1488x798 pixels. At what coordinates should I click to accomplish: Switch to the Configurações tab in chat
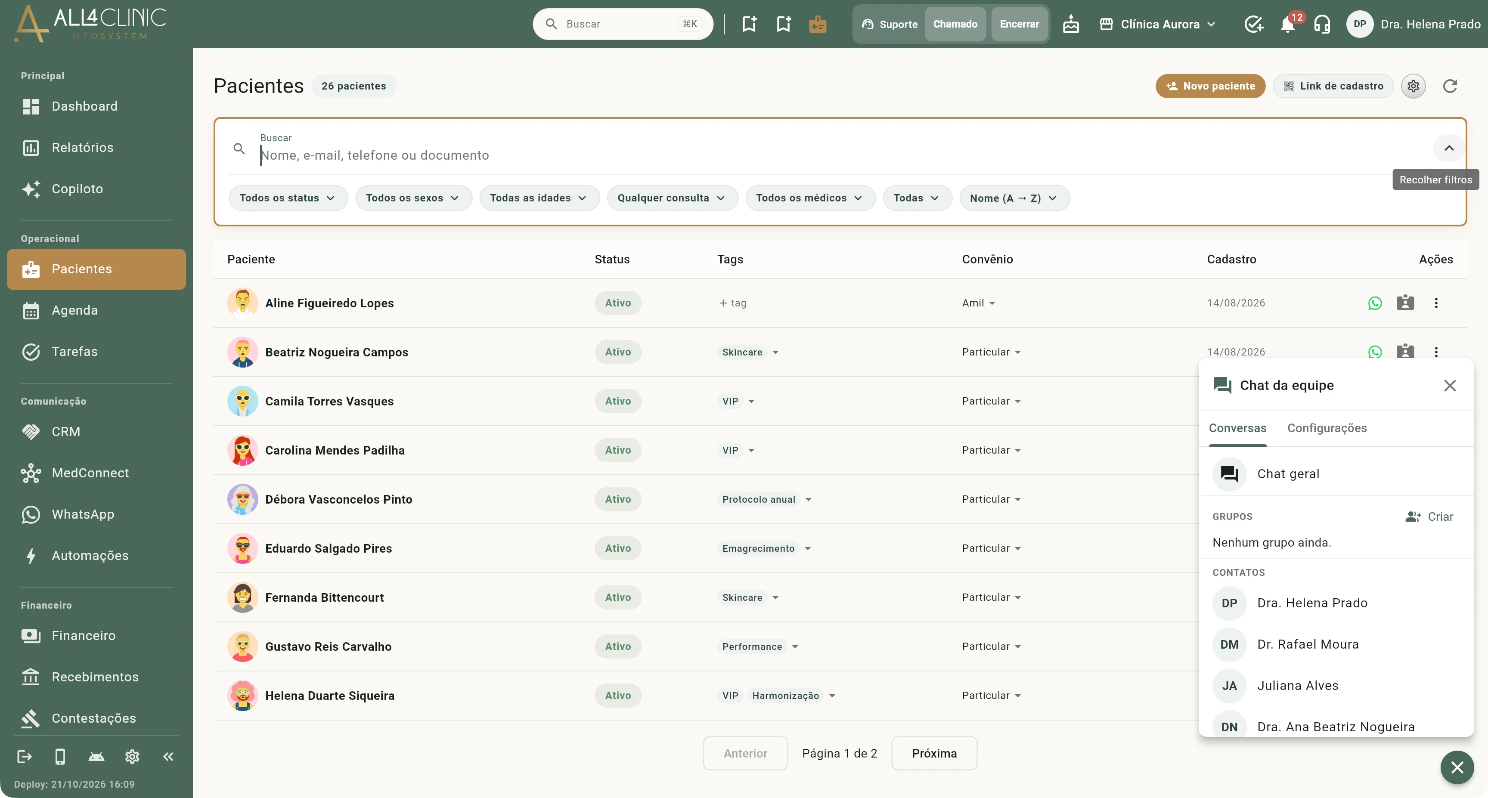[x=1327, y=428]
